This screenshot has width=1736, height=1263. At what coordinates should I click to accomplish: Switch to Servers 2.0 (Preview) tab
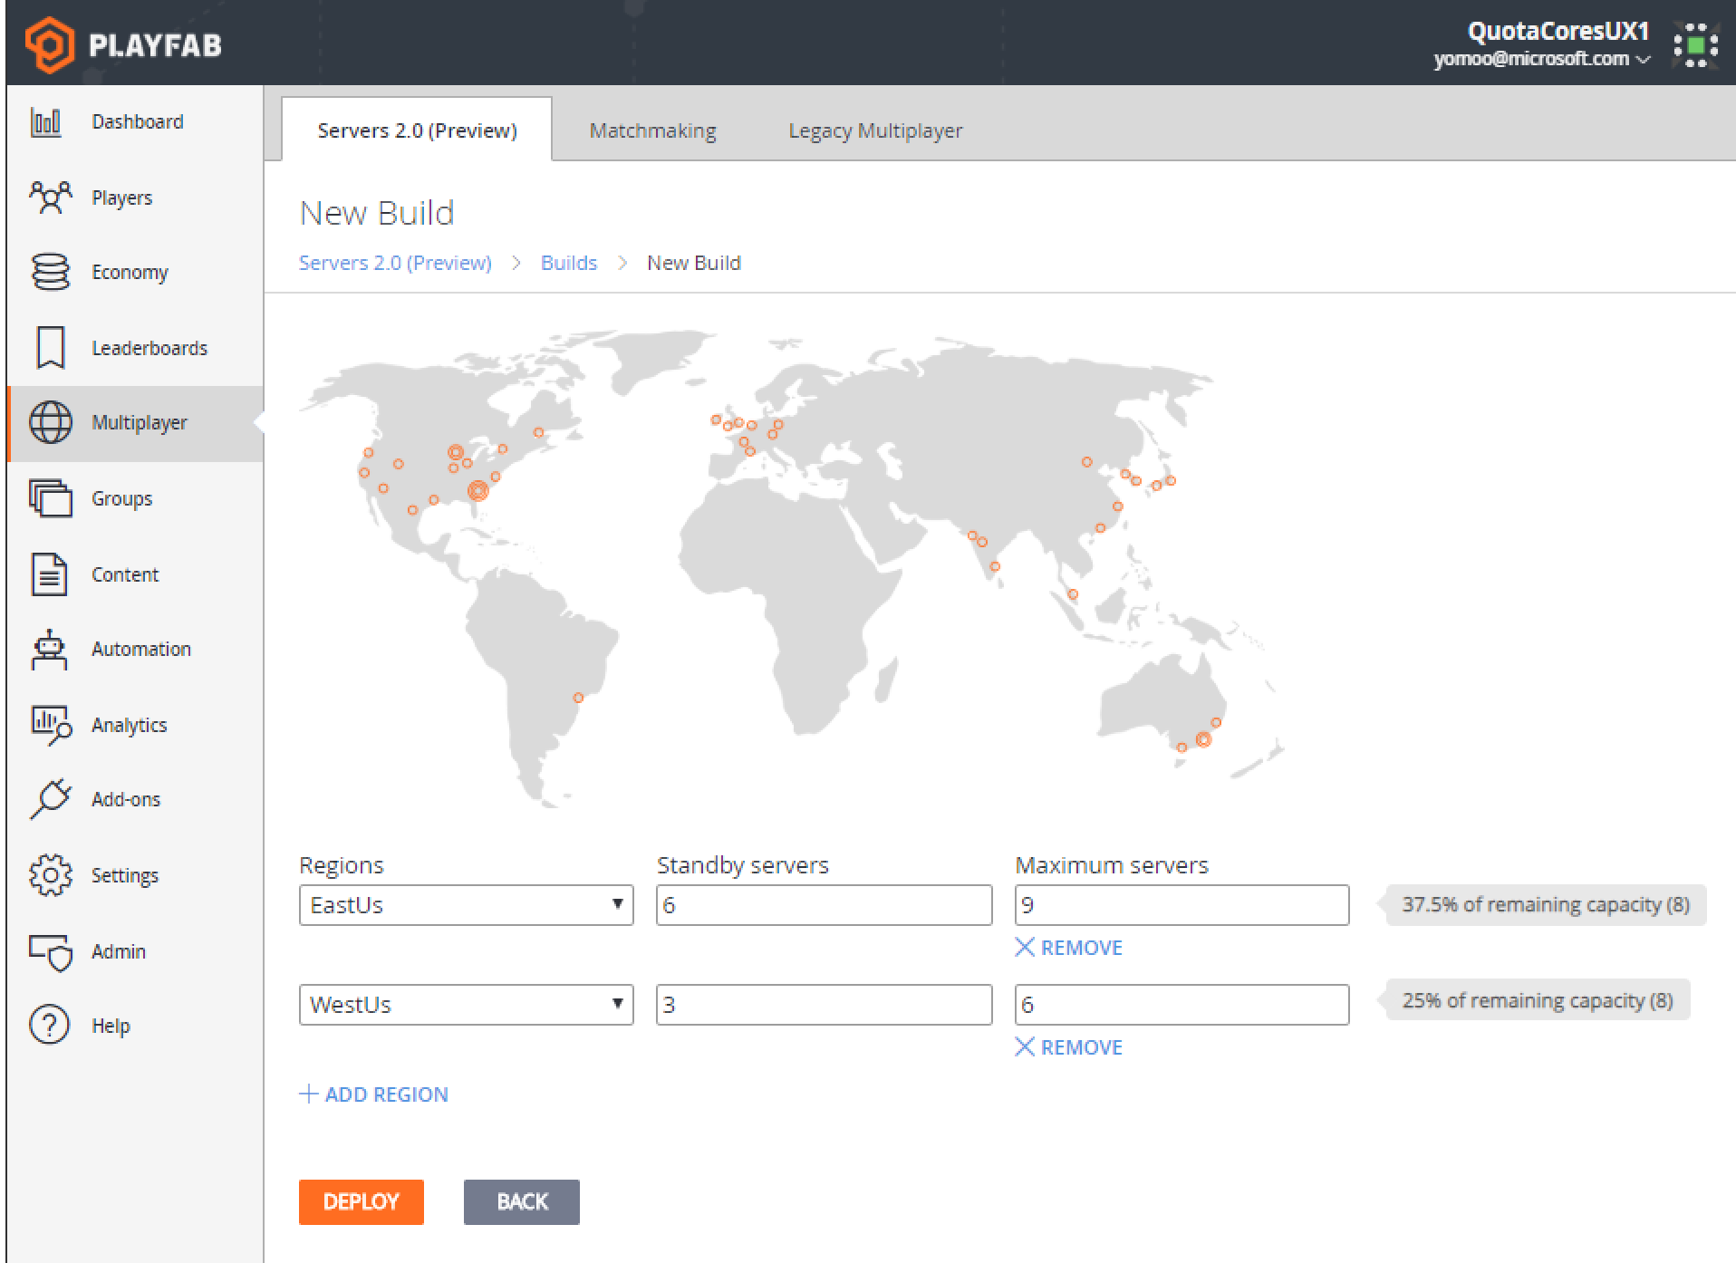pyautogui.click(x=417, y=130)
